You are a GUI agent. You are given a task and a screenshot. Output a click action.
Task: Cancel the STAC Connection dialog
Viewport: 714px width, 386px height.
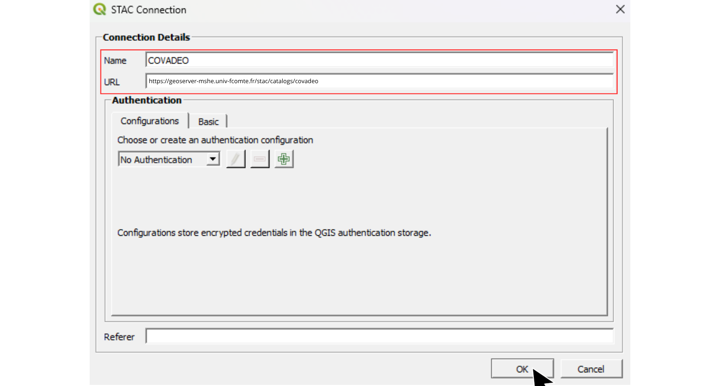591,369
